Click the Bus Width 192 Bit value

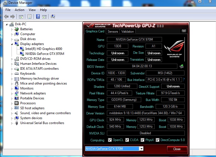coord(173,100)
